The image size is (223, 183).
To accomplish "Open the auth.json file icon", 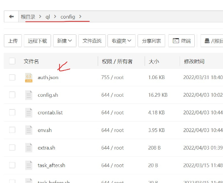I will (x=29, y=78).
